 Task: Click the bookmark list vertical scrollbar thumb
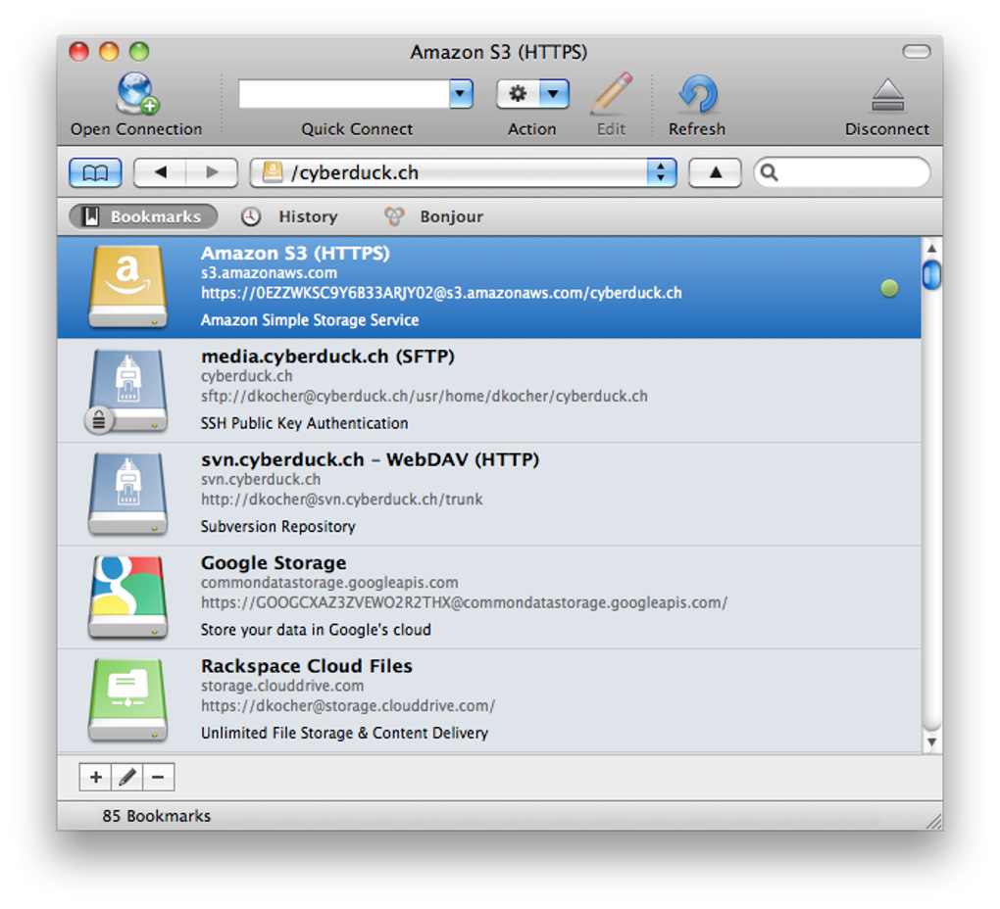point(931,274)
